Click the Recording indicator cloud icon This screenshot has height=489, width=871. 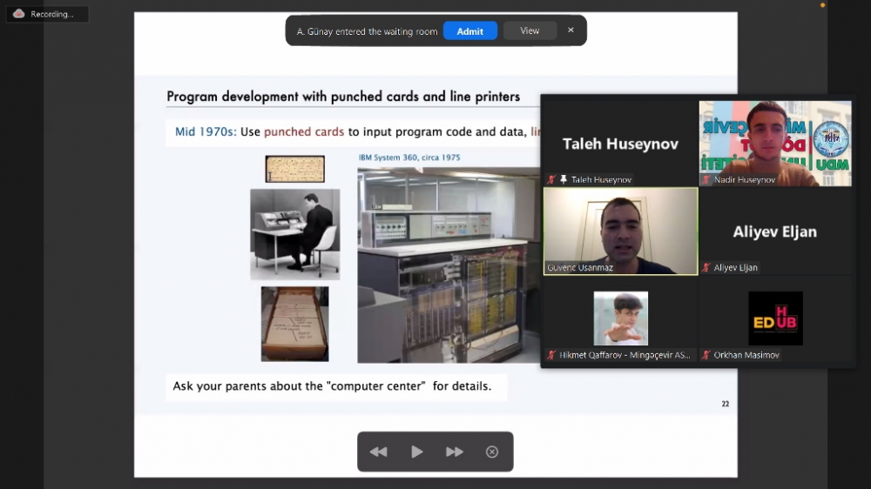pos(18,14)
